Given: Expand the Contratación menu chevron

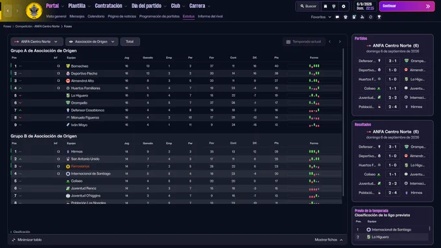Looking at the screenshot, I should click(126, 6).
